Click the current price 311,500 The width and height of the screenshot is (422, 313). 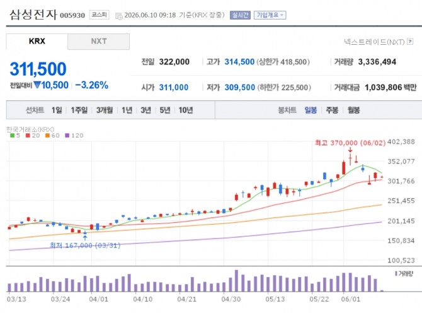point(38,69)
